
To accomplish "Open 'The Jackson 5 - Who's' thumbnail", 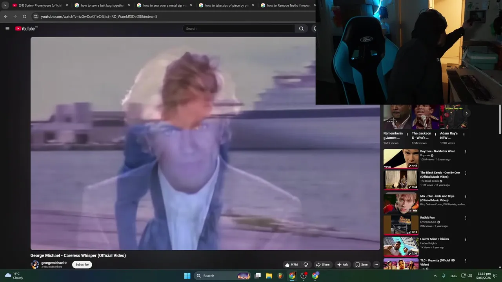I will tap(425, 117).
